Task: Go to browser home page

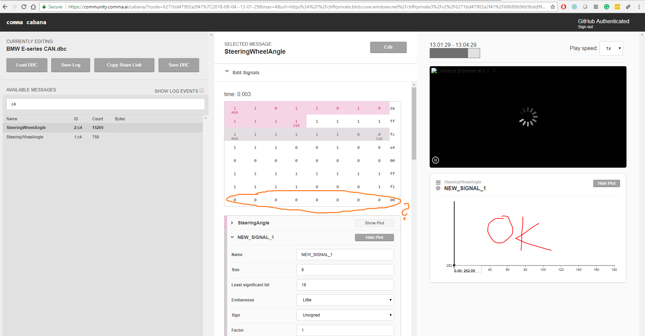Action: [33, 6]
